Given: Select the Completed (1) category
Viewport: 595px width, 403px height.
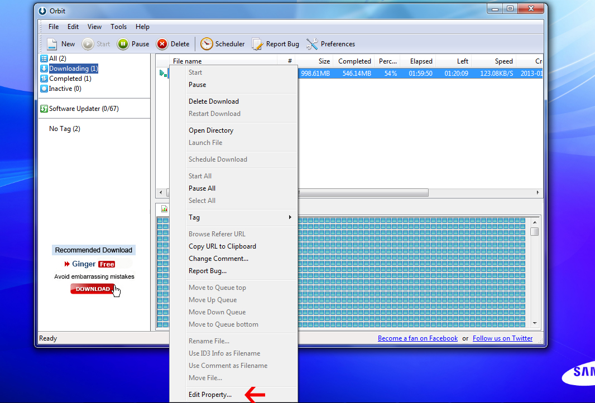Looking at the screenshot, I should (70, 79).
